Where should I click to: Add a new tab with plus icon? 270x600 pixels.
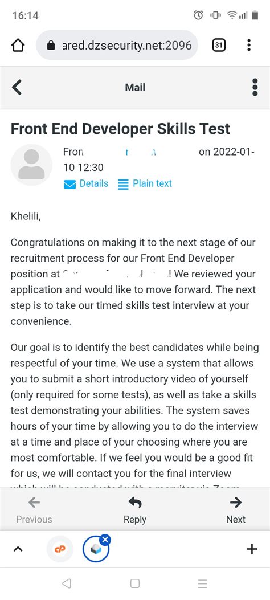click(252, 549)
